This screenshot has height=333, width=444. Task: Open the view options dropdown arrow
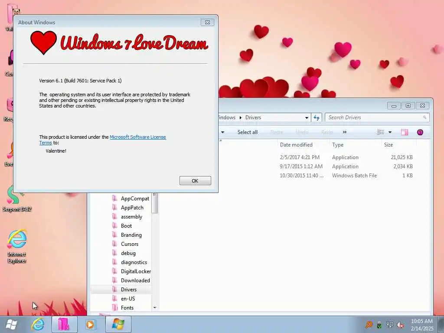point(390,132)
